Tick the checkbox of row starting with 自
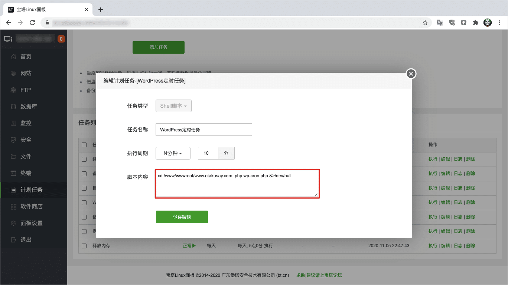The image size is (508, 285). pyautogui.click(x=84, y=188)
